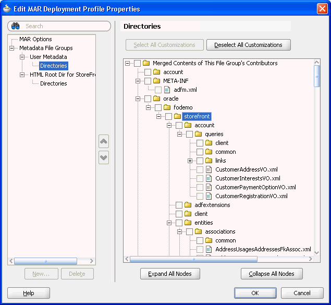Click the CustomerPaymentOptionVO.xml file icon

[x=209, y=187]
